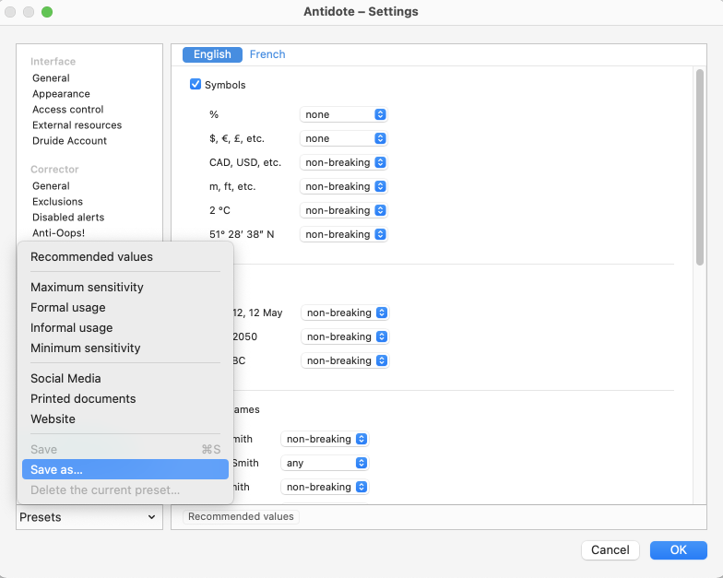723x578 pixels.
Task: Choose Save as... from the presets menu
Action: coord(124,470)
